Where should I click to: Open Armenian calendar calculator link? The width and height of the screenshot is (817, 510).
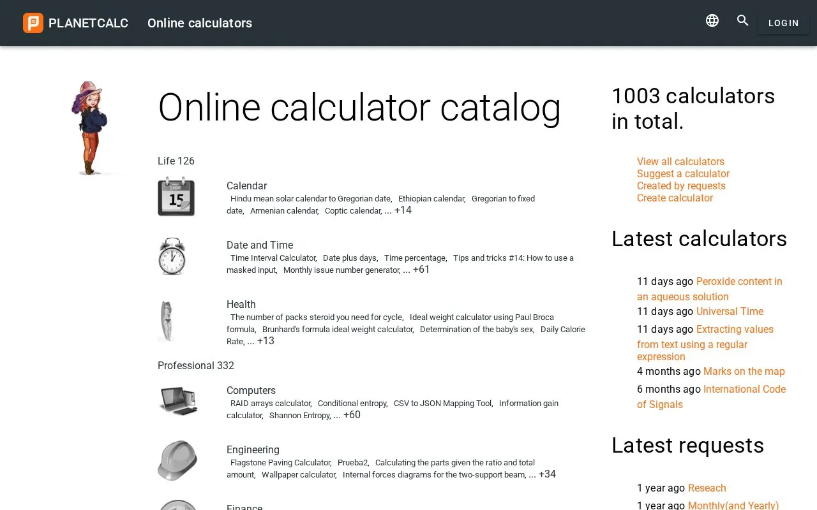click(x=284, y=211)
